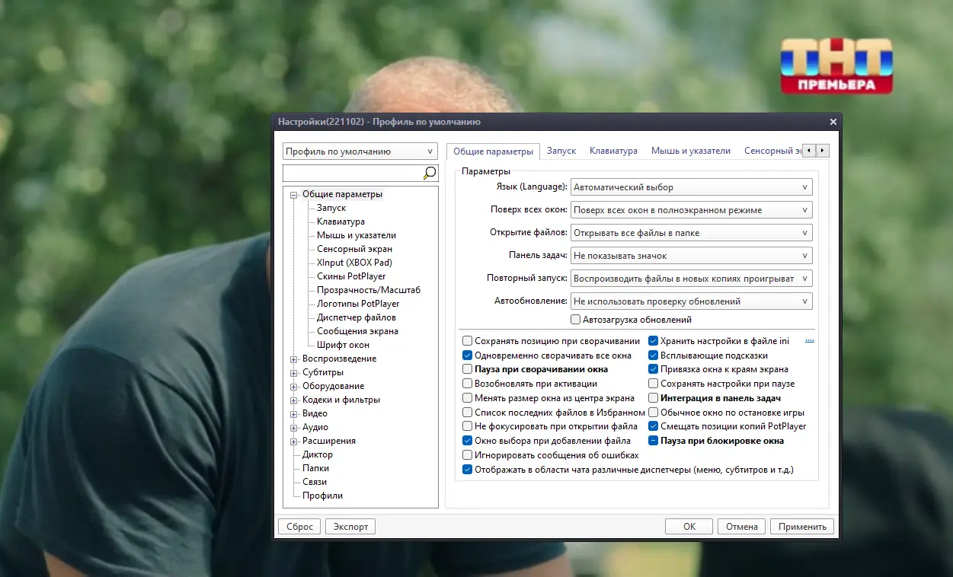Toggle Обычное окно по остановке игры
Viewport: 953px width, 577px height.
(x=653, y=413)
